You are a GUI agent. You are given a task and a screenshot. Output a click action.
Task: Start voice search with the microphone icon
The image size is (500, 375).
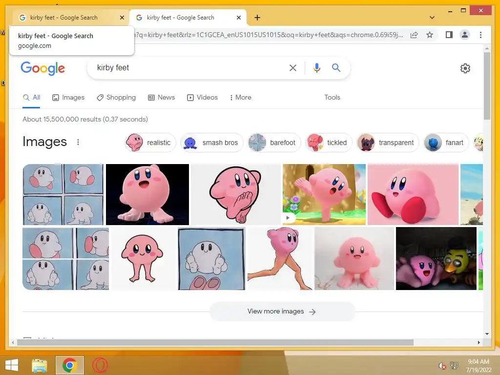click(316, 68)
